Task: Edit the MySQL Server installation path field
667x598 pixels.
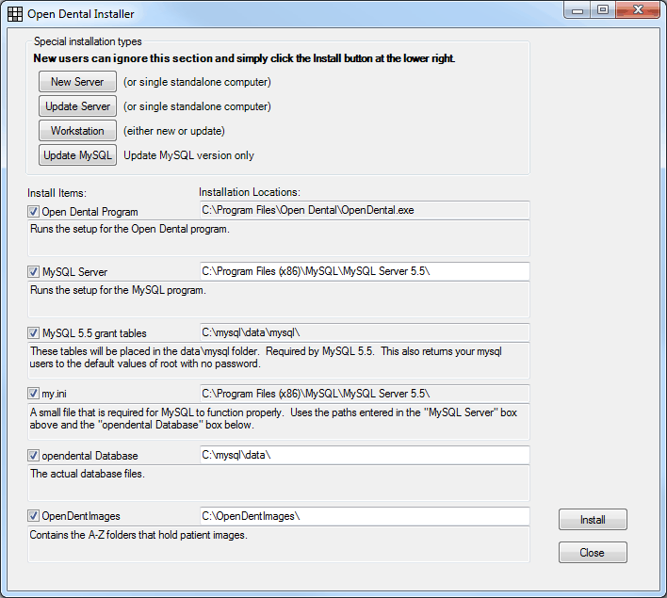Action: pos(365,271)
